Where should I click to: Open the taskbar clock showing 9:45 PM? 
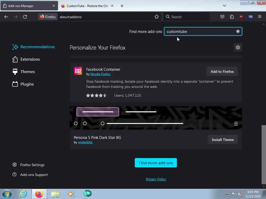pyautogui.click(x=253, y=194)
